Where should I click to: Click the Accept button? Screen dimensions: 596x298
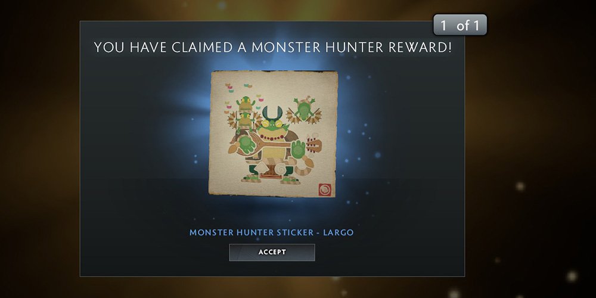pos(272,252)
